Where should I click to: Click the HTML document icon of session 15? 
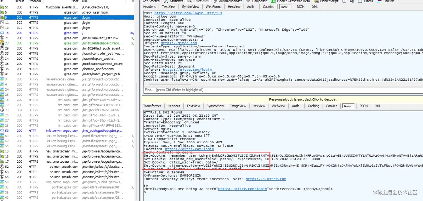click(2, 33)
